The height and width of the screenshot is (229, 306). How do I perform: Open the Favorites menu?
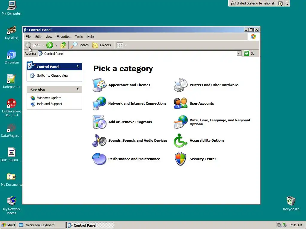coord(63,37)
